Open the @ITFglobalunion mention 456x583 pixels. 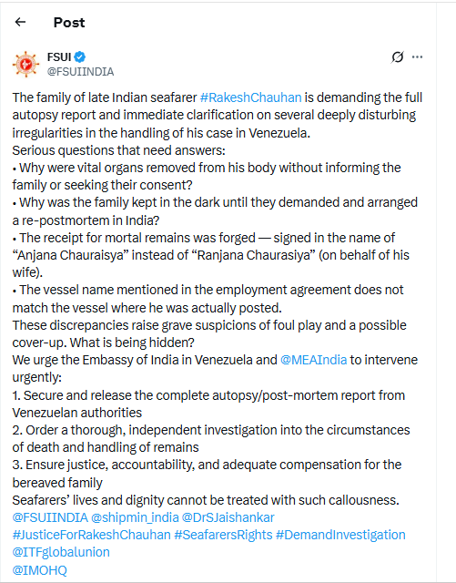(x=61, y=552)
